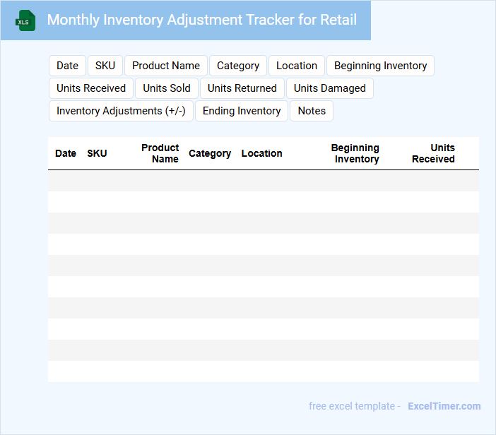Click the Units Damaged tag
Image resolution: width=496 pixels, height=435 pixels.
[x=330, y=88]
